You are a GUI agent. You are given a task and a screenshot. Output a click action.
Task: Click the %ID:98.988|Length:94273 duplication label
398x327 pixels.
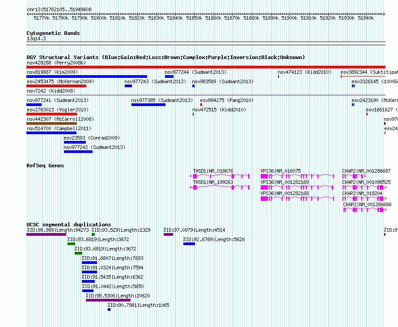[58, 230]
